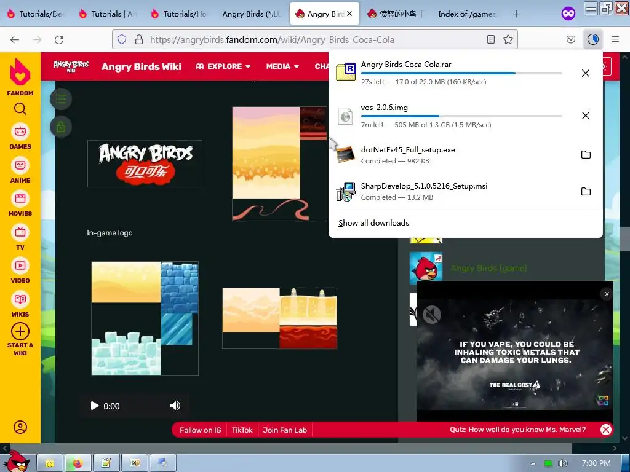Click the TikTok link

[242, 430]
